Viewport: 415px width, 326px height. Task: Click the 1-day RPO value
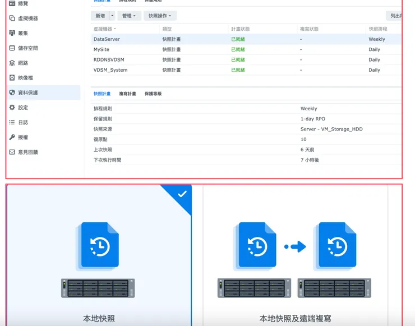(x=313, y=119)
